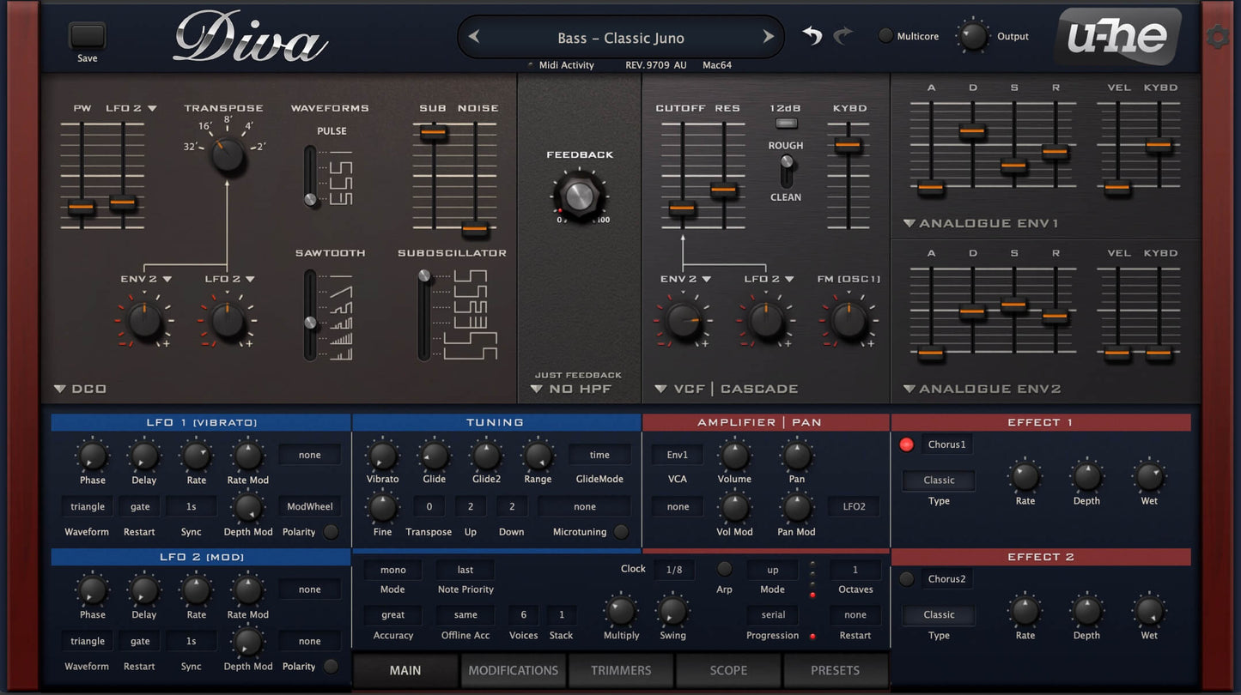Click the Pan knob
This screenshot has width=1241, height=695.
coord(797,455)
